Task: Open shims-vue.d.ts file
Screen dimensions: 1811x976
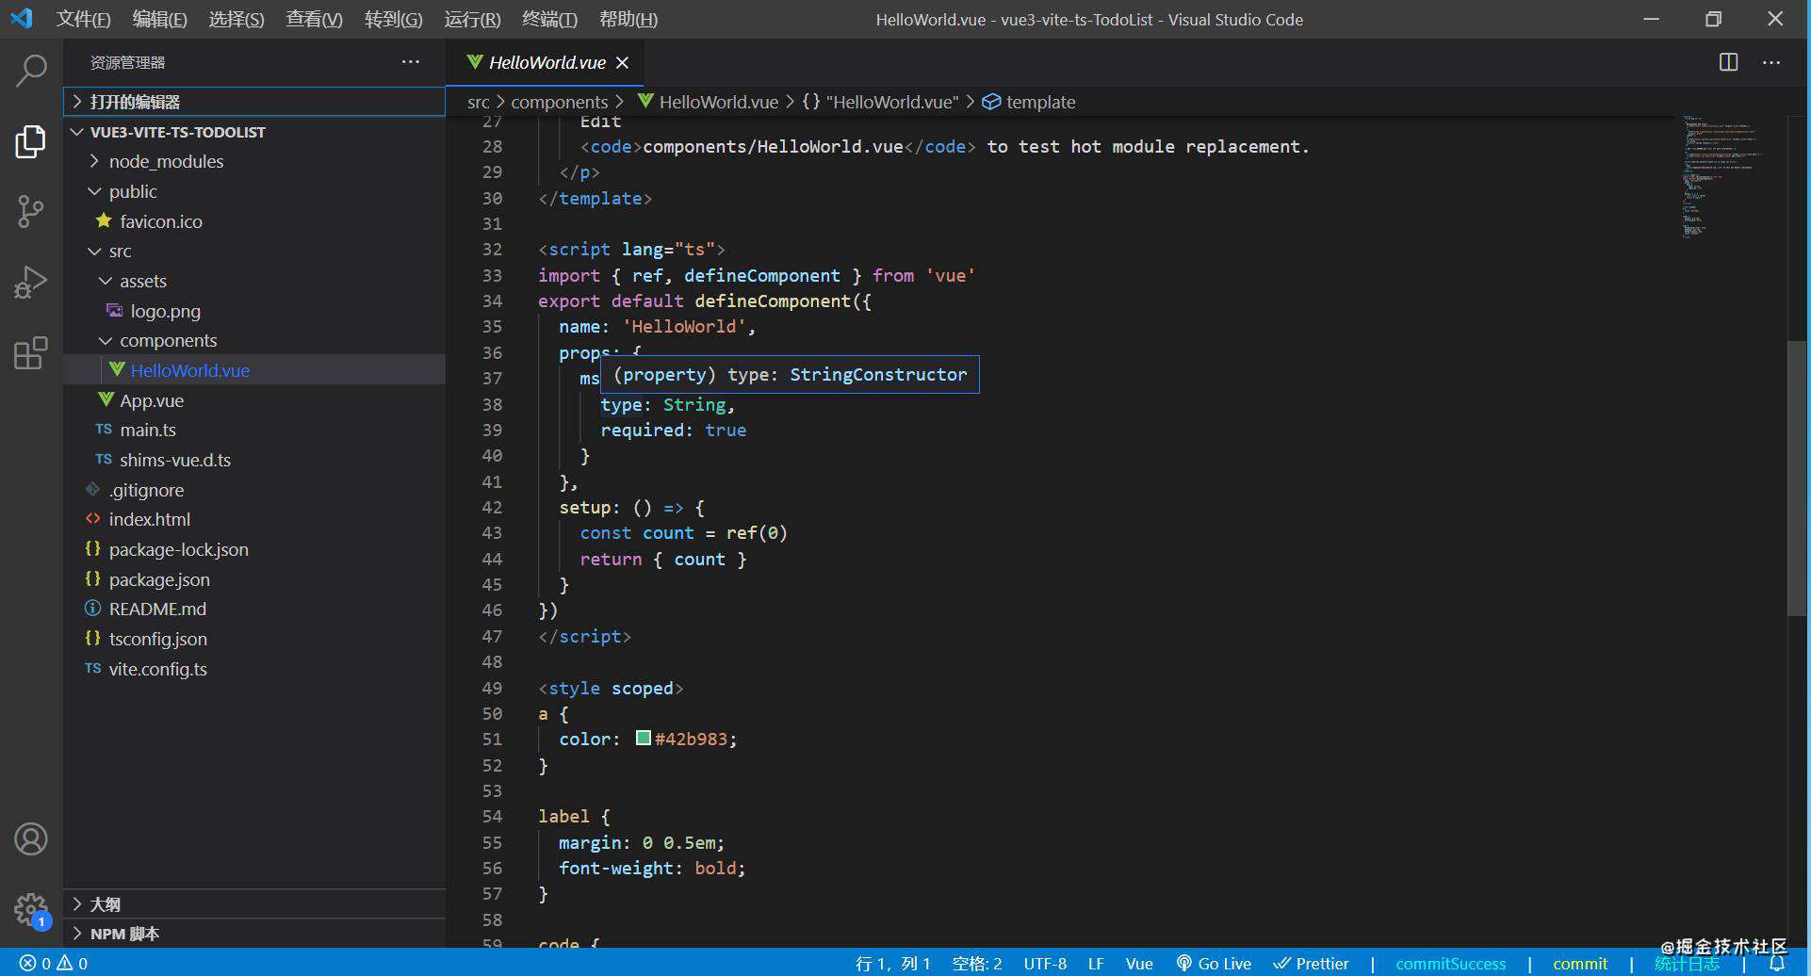Action: 254,460
